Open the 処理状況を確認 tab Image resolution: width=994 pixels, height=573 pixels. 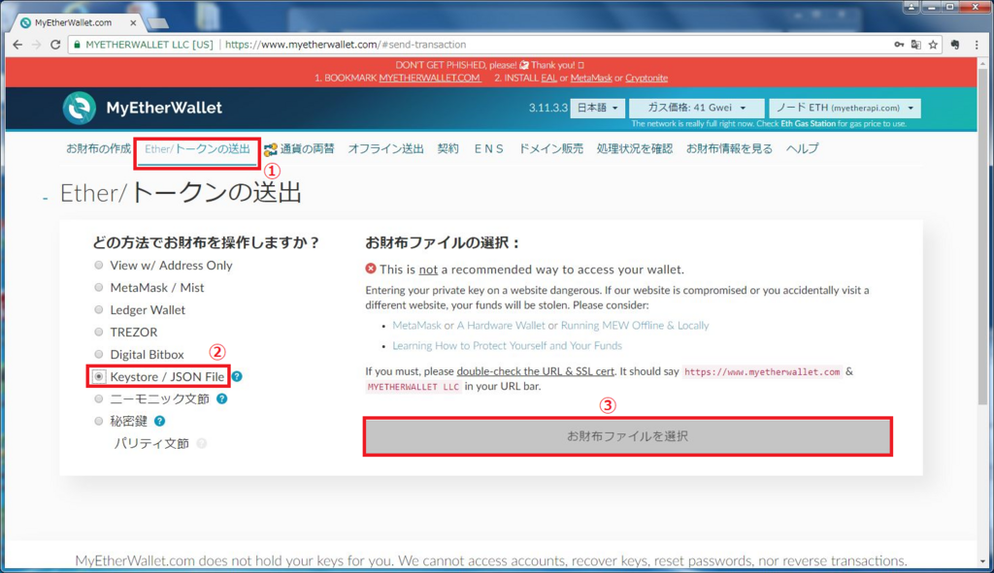click(x=634, y=148)
